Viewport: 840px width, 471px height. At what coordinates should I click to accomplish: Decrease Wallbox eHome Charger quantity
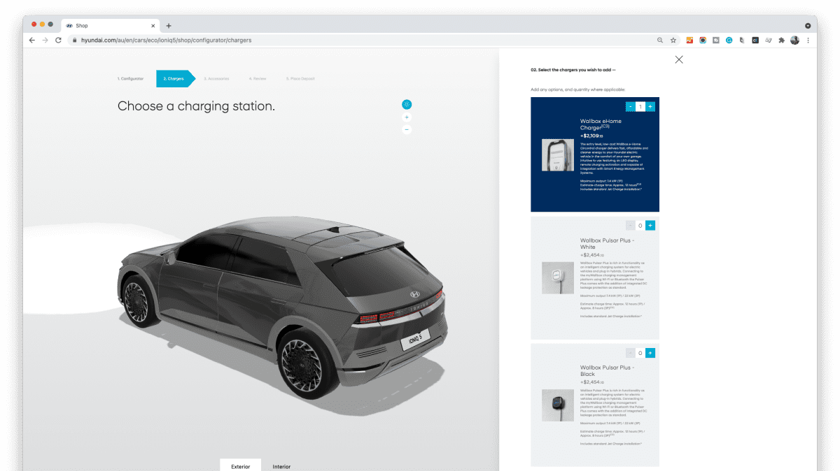(x=630, y=106)
